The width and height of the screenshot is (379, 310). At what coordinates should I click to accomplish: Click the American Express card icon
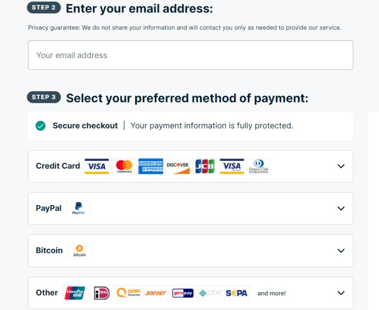click(151, 166)
